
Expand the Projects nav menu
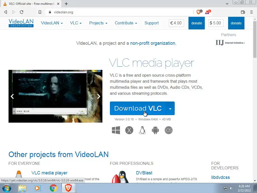coord(98,23)
